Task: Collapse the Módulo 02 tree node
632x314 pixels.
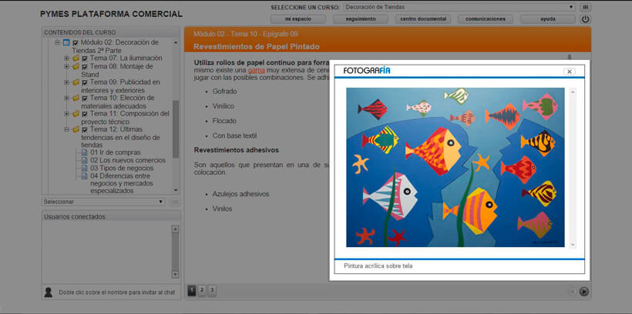Action: (x=57, y=42)
